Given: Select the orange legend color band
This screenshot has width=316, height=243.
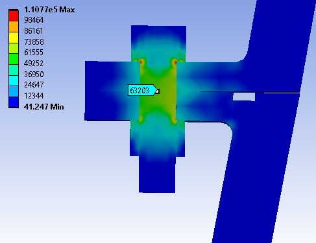Looking at the screenshot, I should [14, 27].
